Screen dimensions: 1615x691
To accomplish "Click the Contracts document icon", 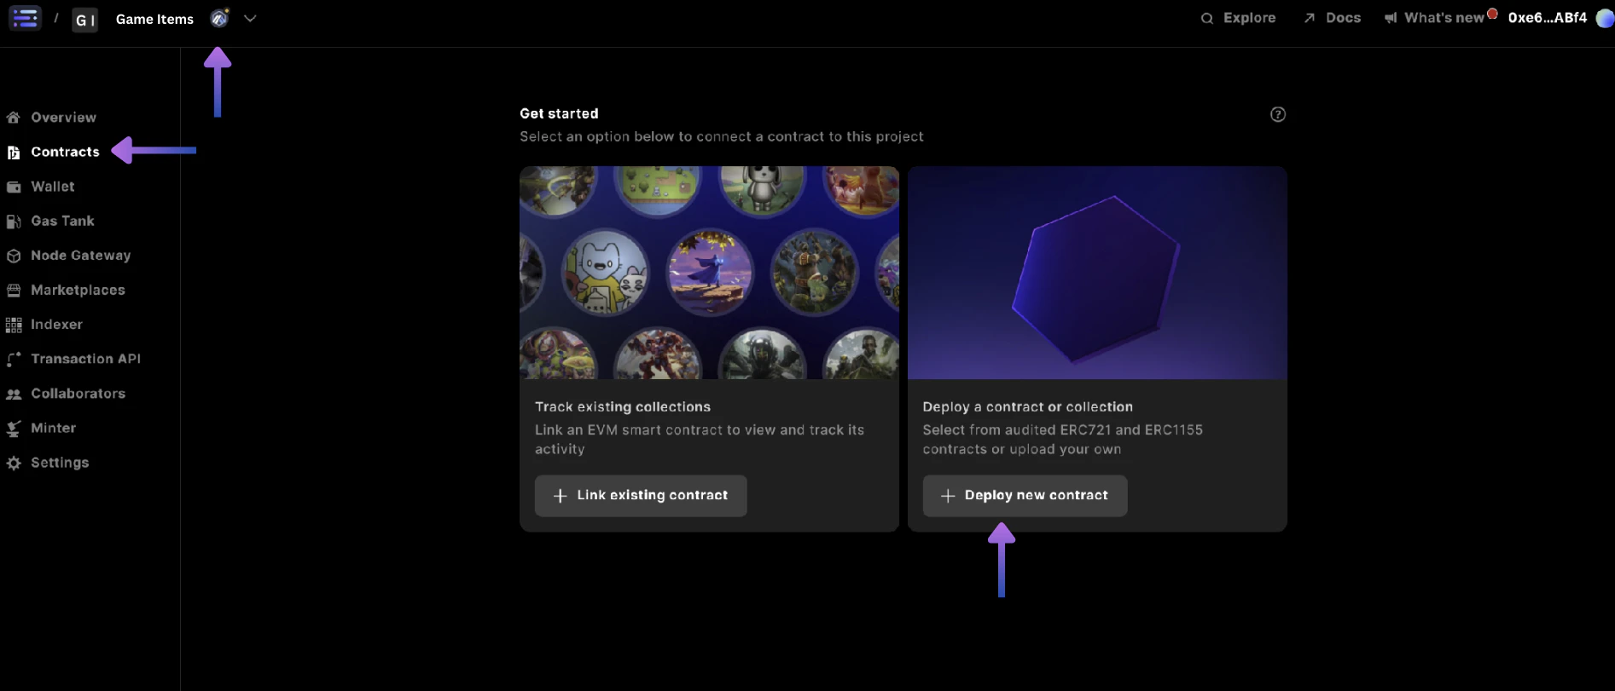I will pyautogui.click(x=14, y=153).
